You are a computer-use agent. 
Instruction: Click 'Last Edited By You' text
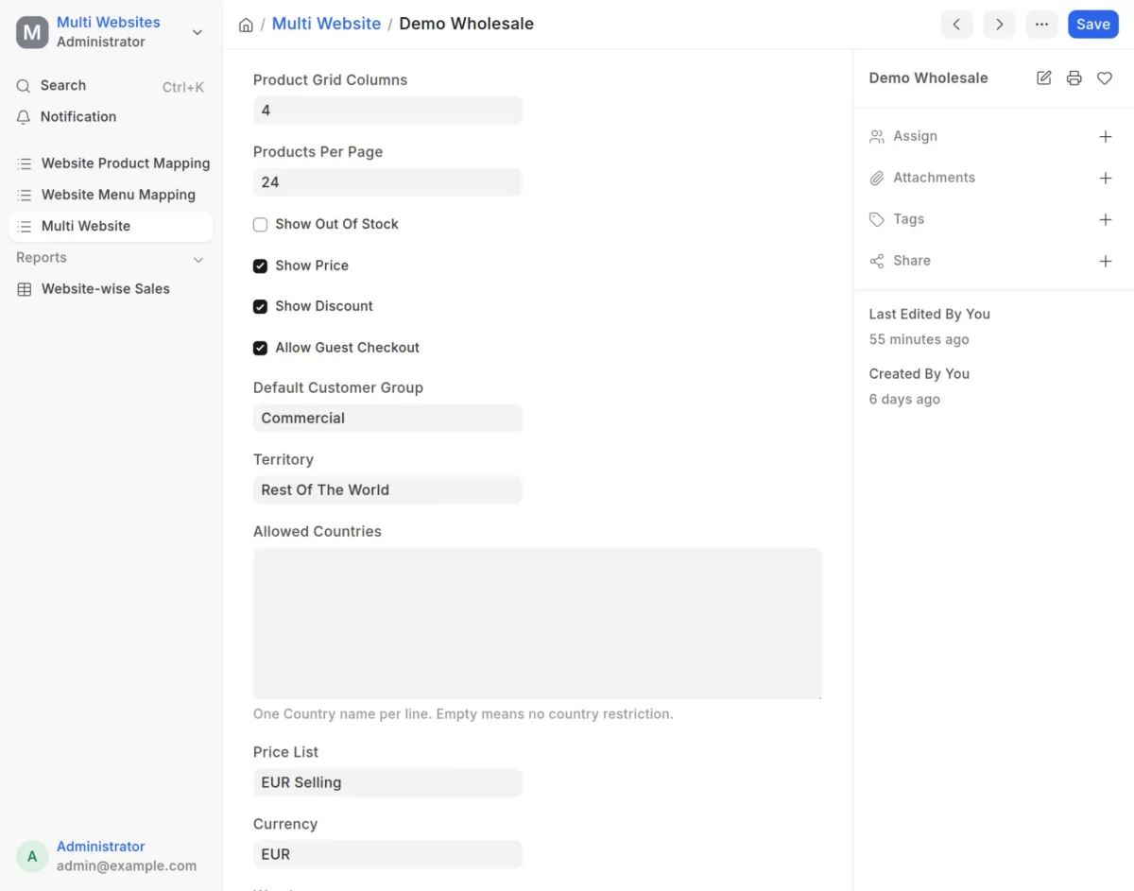coord(930,314)
